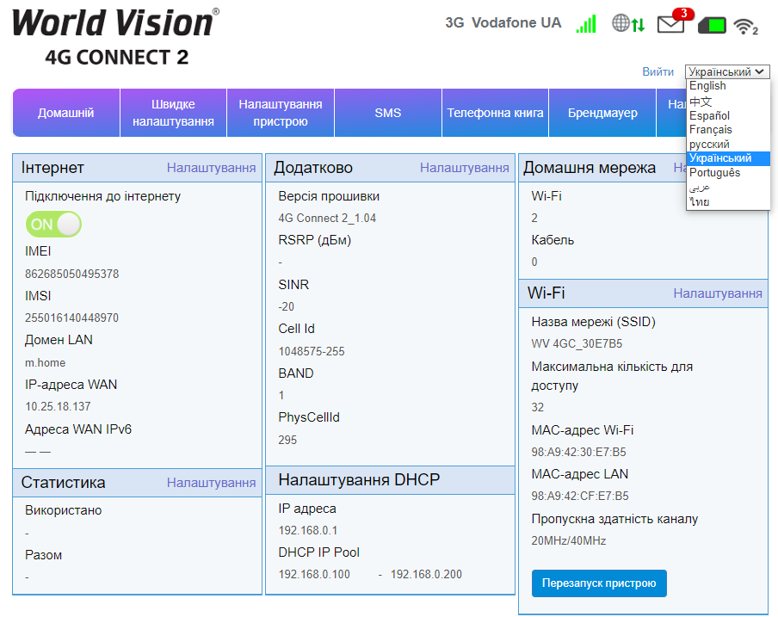Switch to the Брендмауер tab
Screen dimensions: 778x617
[x=602, y=113]
